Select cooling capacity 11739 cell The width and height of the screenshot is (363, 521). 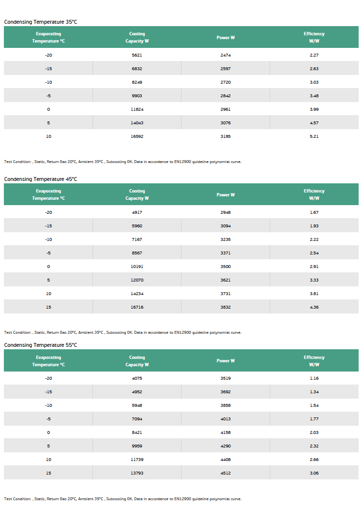[x=137, y=460]
